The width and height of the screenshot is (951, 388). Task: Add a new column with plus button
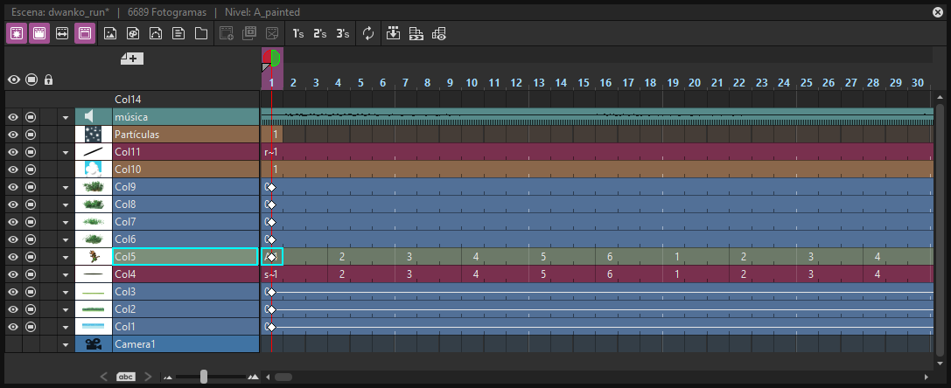[132, 59]
